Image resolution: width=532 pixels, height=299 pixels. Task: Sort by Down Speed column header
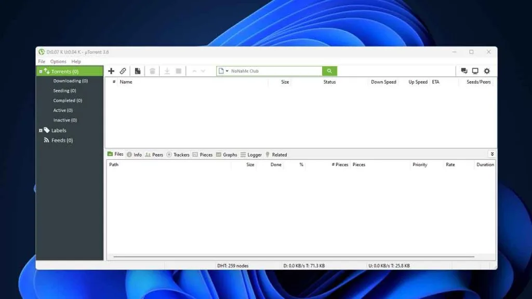click(x=383, y=81)
